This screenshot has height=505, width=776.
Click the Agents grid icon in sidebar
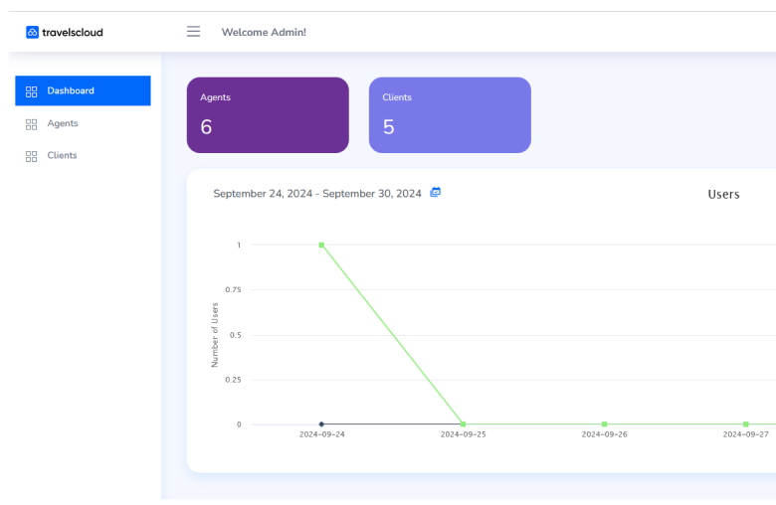click(x=31, y=124)
